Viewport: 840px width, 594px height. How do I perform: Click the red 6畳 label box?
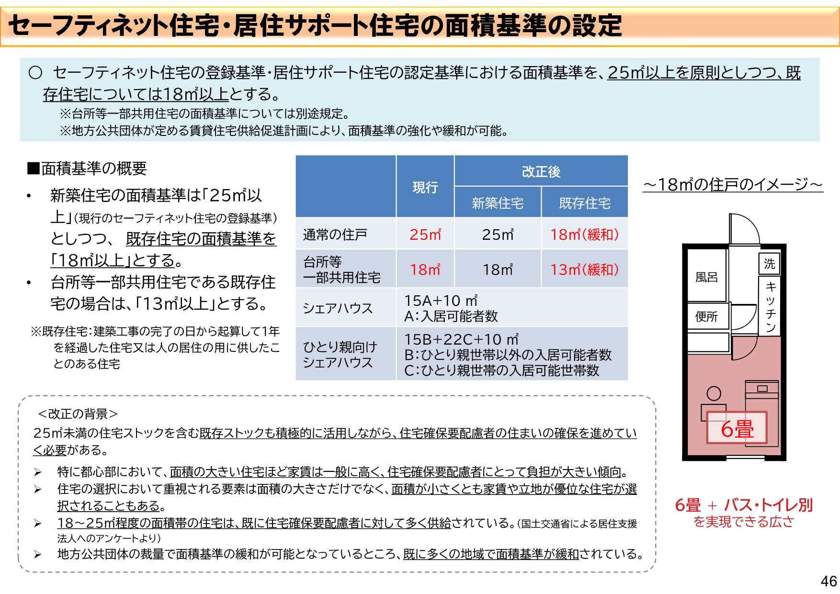(737, 428)
